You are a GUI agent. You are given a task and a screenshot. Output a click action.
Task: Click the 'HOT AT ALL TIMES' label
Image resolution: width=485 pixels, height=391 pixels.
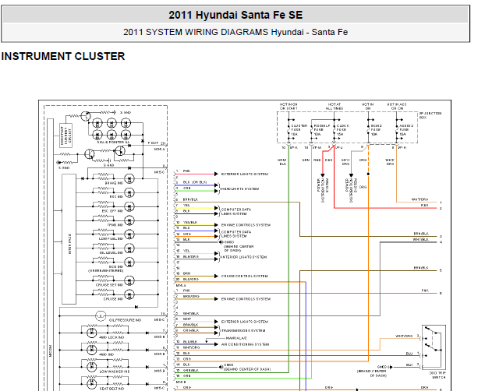click(335, 107)
